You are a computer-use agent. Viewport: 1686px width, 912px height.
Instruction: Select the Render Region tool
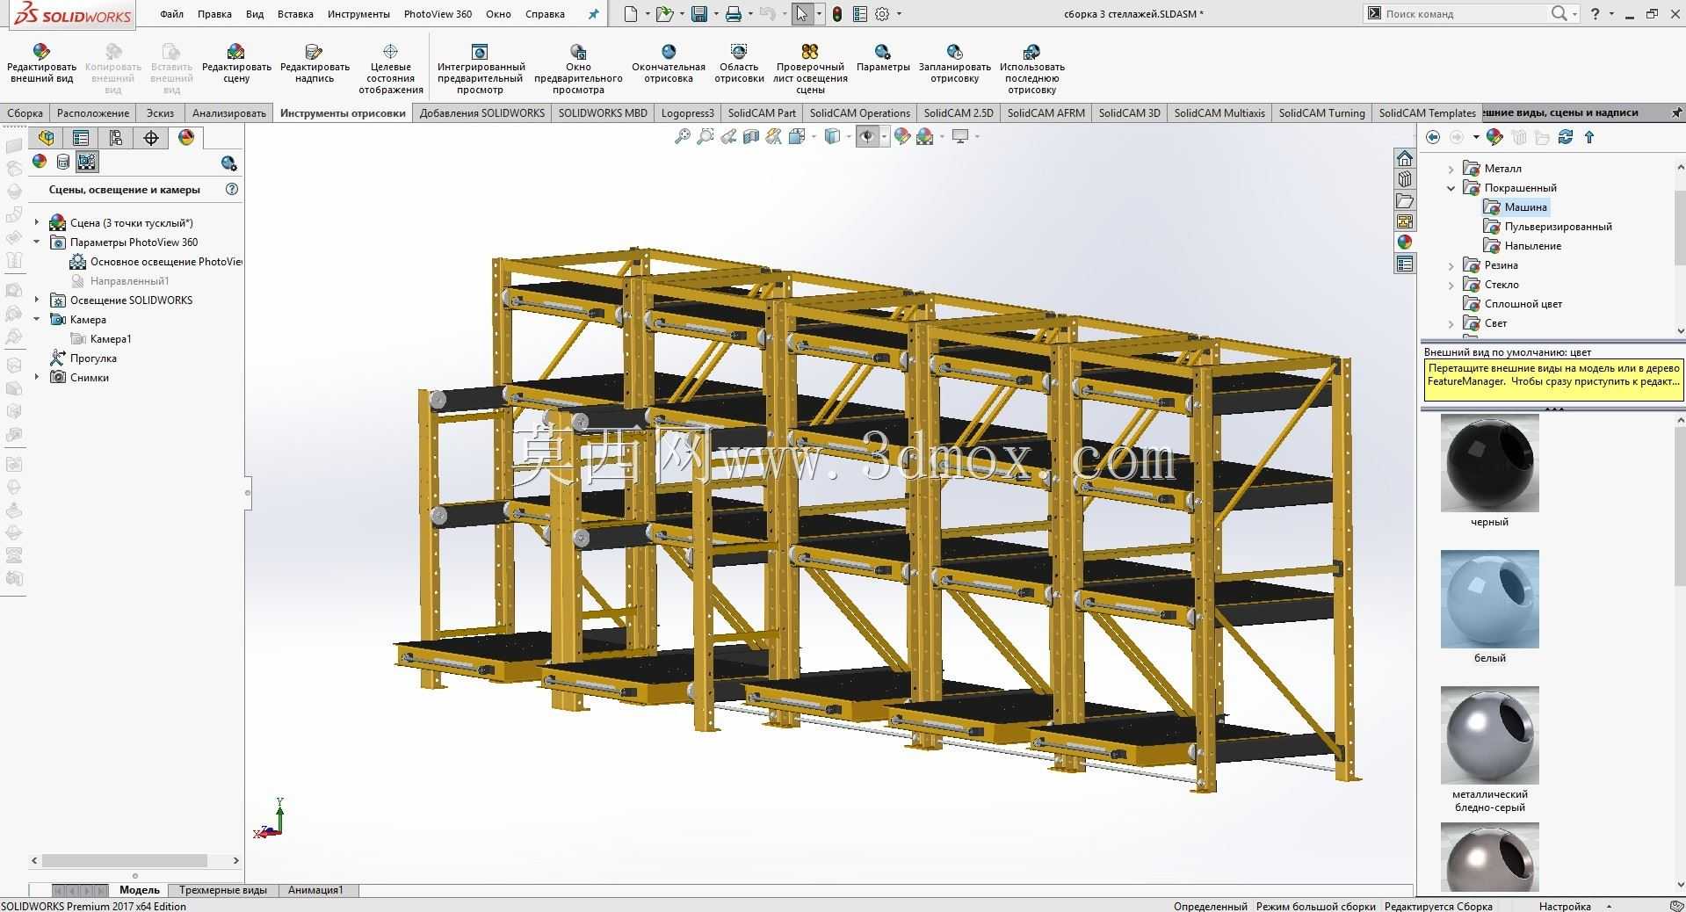tap(739, 52)
